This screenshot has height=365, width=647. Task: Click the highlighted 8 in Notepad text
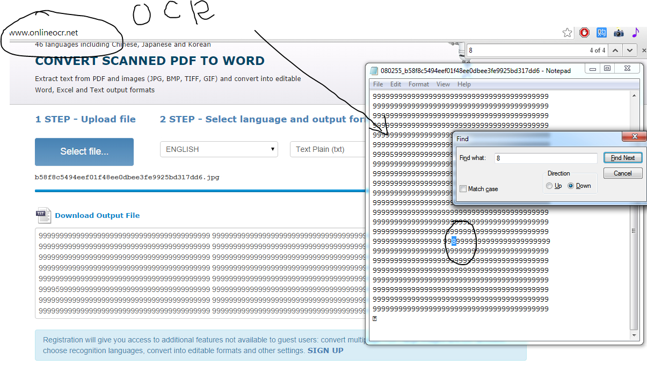[454, 241]
